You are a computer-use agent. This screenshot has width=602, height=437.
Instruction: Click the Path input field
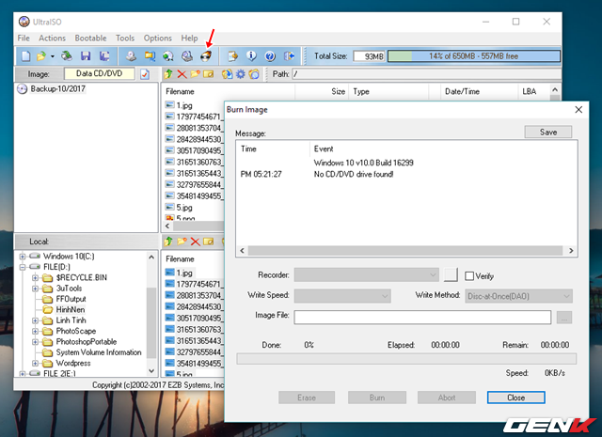tap(425, 73)
